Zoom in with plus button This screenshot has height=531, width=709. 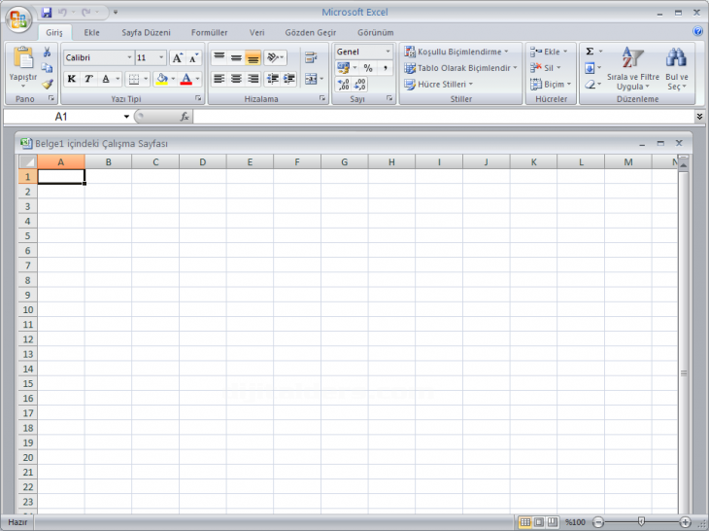[685, 522]
